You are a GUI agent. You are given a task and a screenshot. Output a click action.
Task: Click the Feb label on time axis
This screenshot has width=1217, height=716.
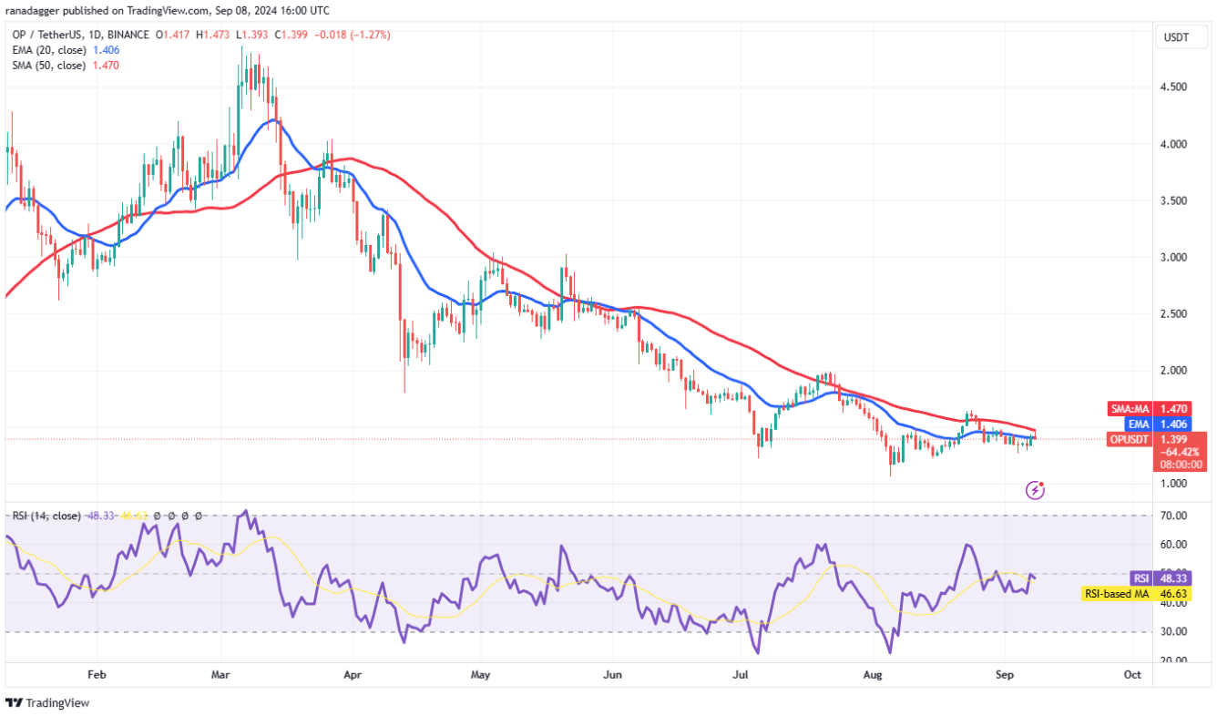(x=97, y=675)
